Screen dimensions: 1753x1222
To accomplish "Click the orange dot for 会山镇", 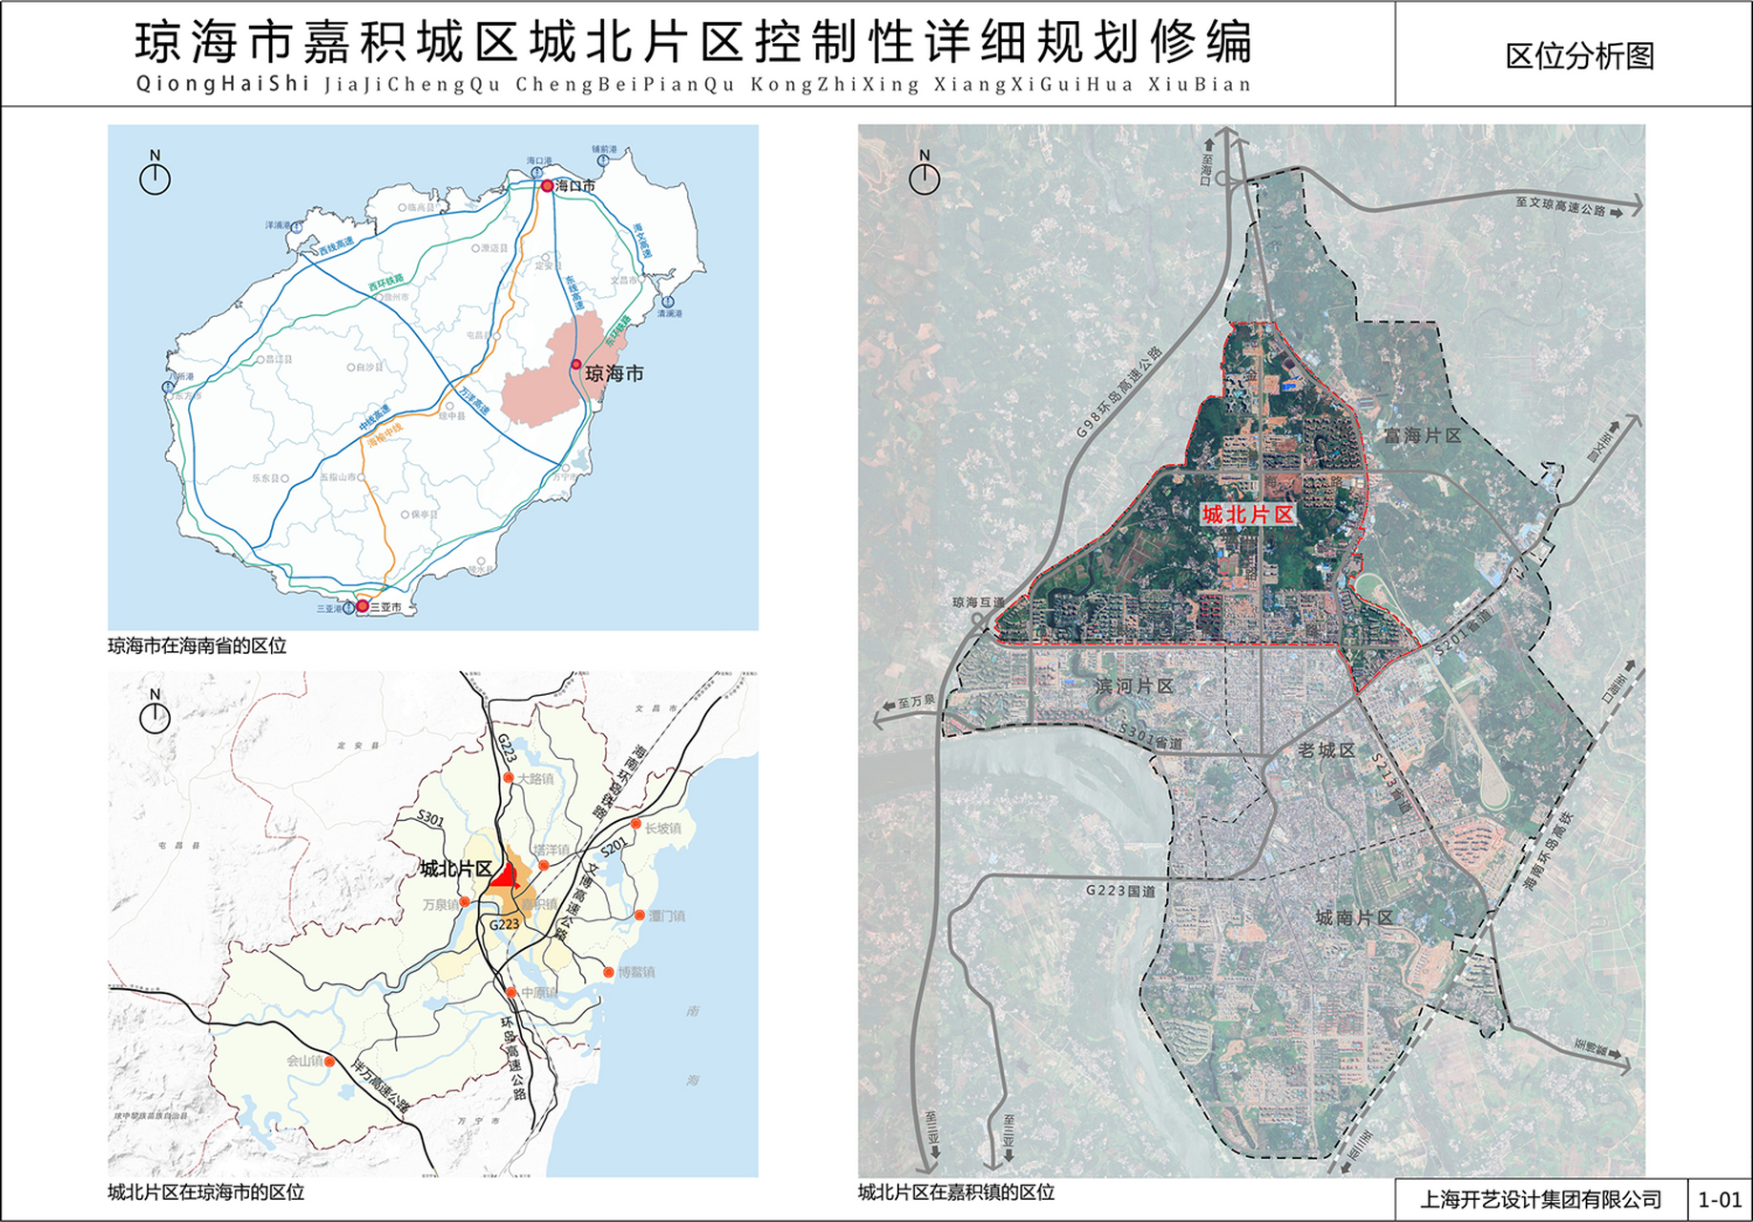I will (329, 1061).
